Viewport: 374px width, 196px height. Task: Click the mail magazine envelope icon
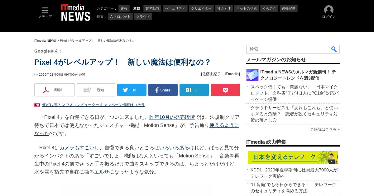252,75
